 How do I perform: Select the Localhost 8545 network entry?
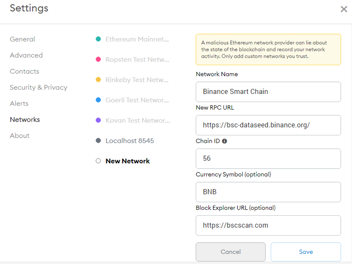[129, 141]
